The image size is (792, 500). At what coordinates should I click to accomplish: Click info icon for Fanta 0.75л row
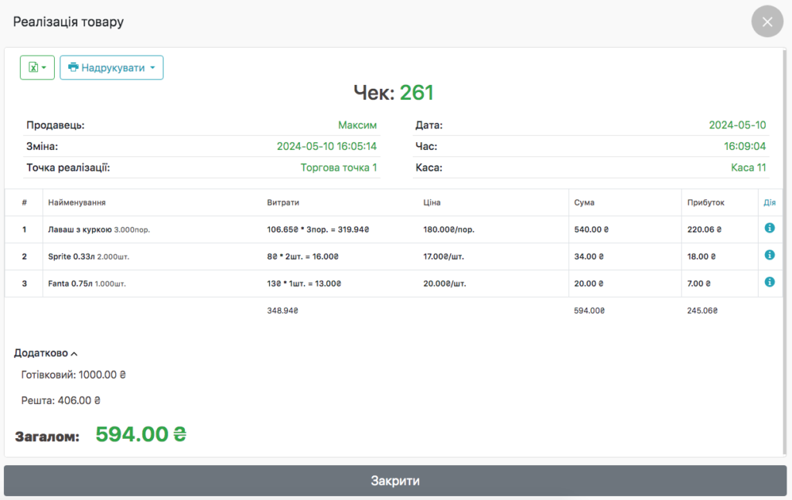(770, 282)
